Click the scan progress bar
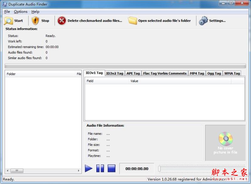The image size is (251, 184). (x=125, y=66)
